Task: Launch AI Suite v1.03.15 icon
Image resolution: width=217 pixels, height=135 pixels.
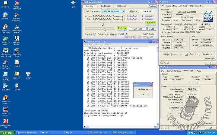Action: [x=5, y=76]
